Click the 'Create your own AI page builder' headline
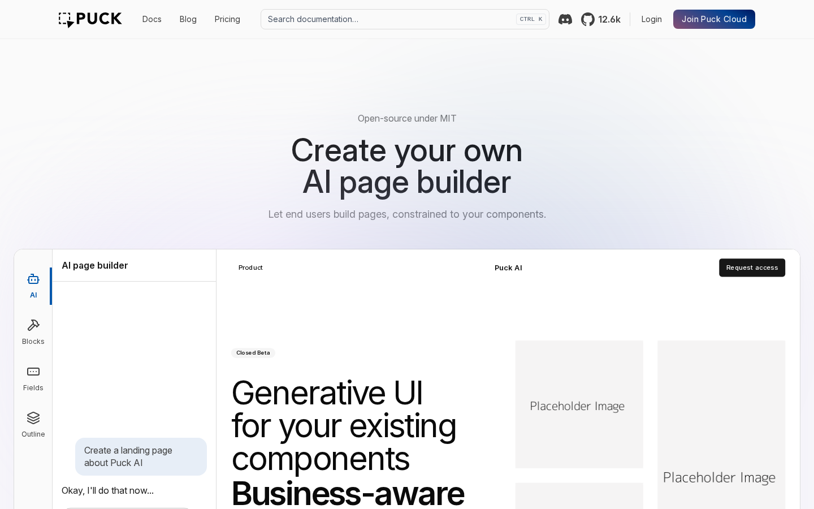Viewport: 814px width, 509px height. click(x=407, y=166)
